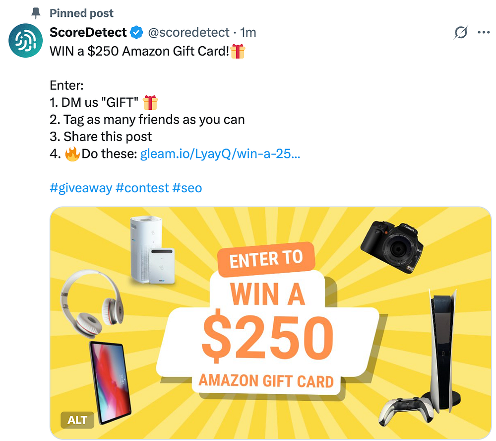This screenshot has width=496, height=441.
Task: Click the blue verified badge
Action: (137, 32)
